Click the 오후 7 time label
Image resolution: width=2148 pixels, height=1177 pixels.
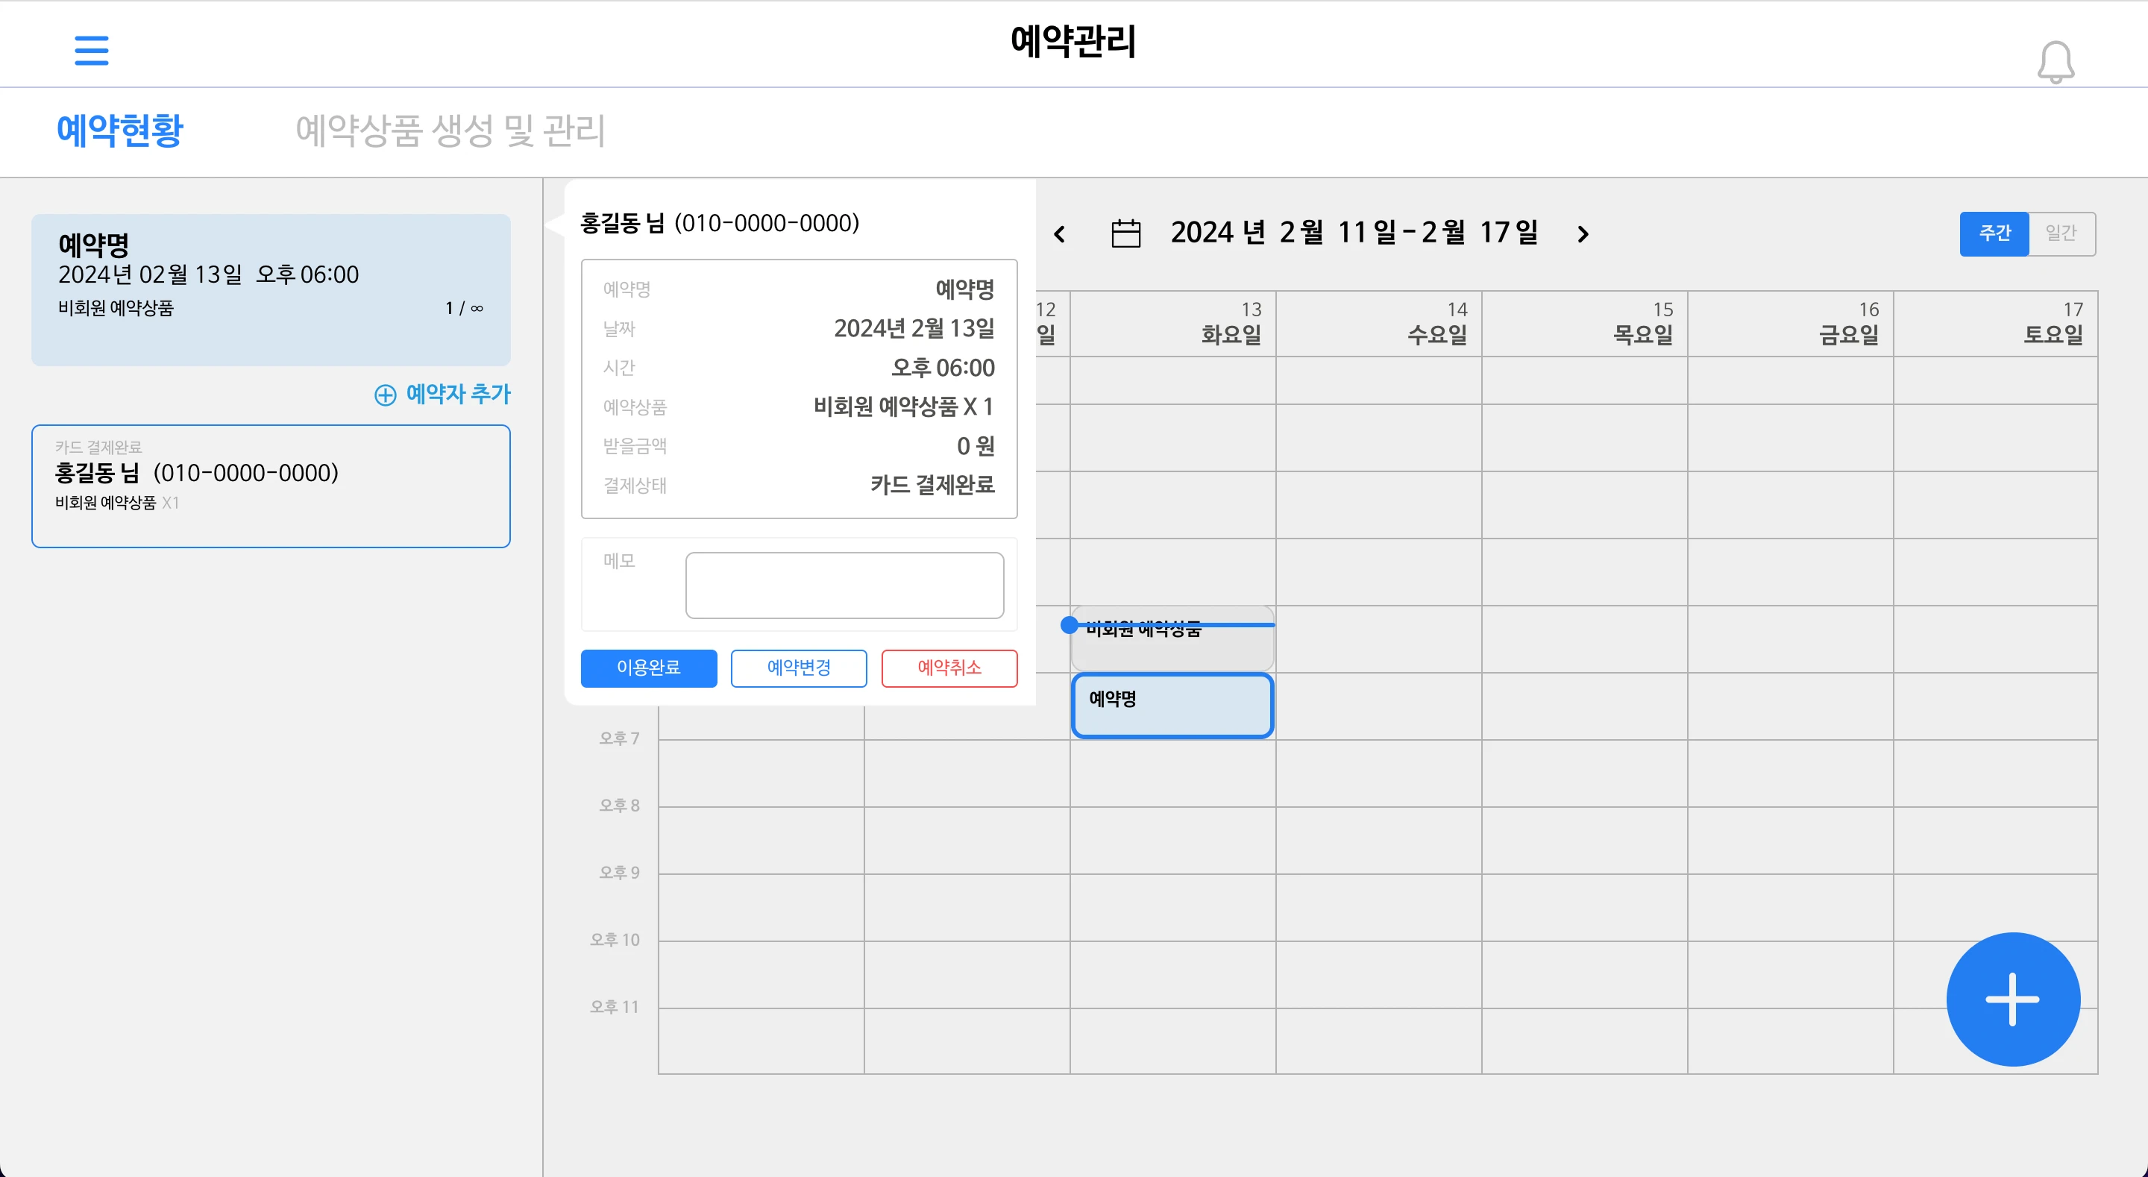coord(619,738)
